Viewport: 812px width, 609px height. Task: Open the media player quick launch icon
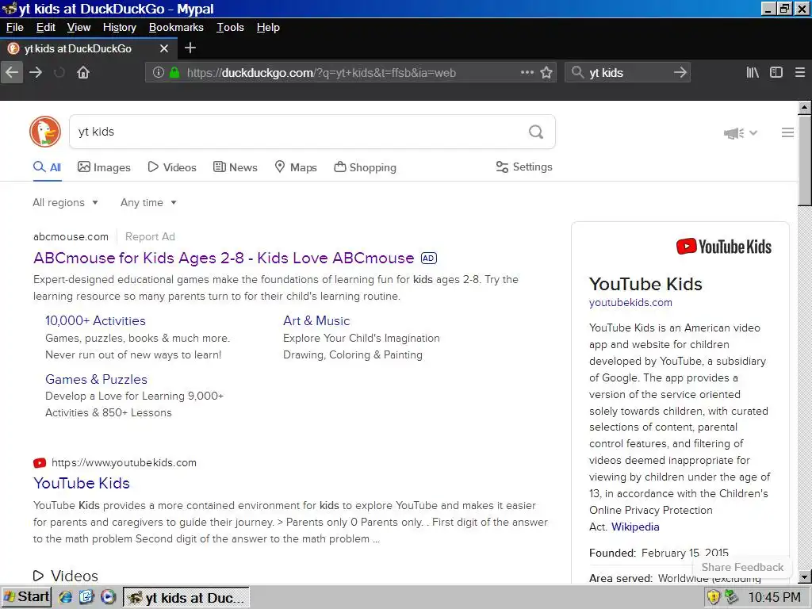(x=108, y=597)
